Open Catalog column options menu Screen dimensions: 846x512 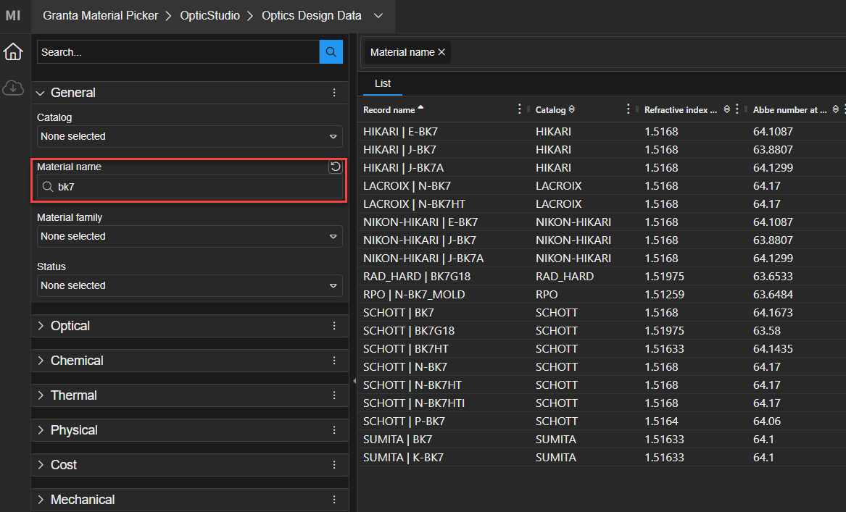coord(628,109)
